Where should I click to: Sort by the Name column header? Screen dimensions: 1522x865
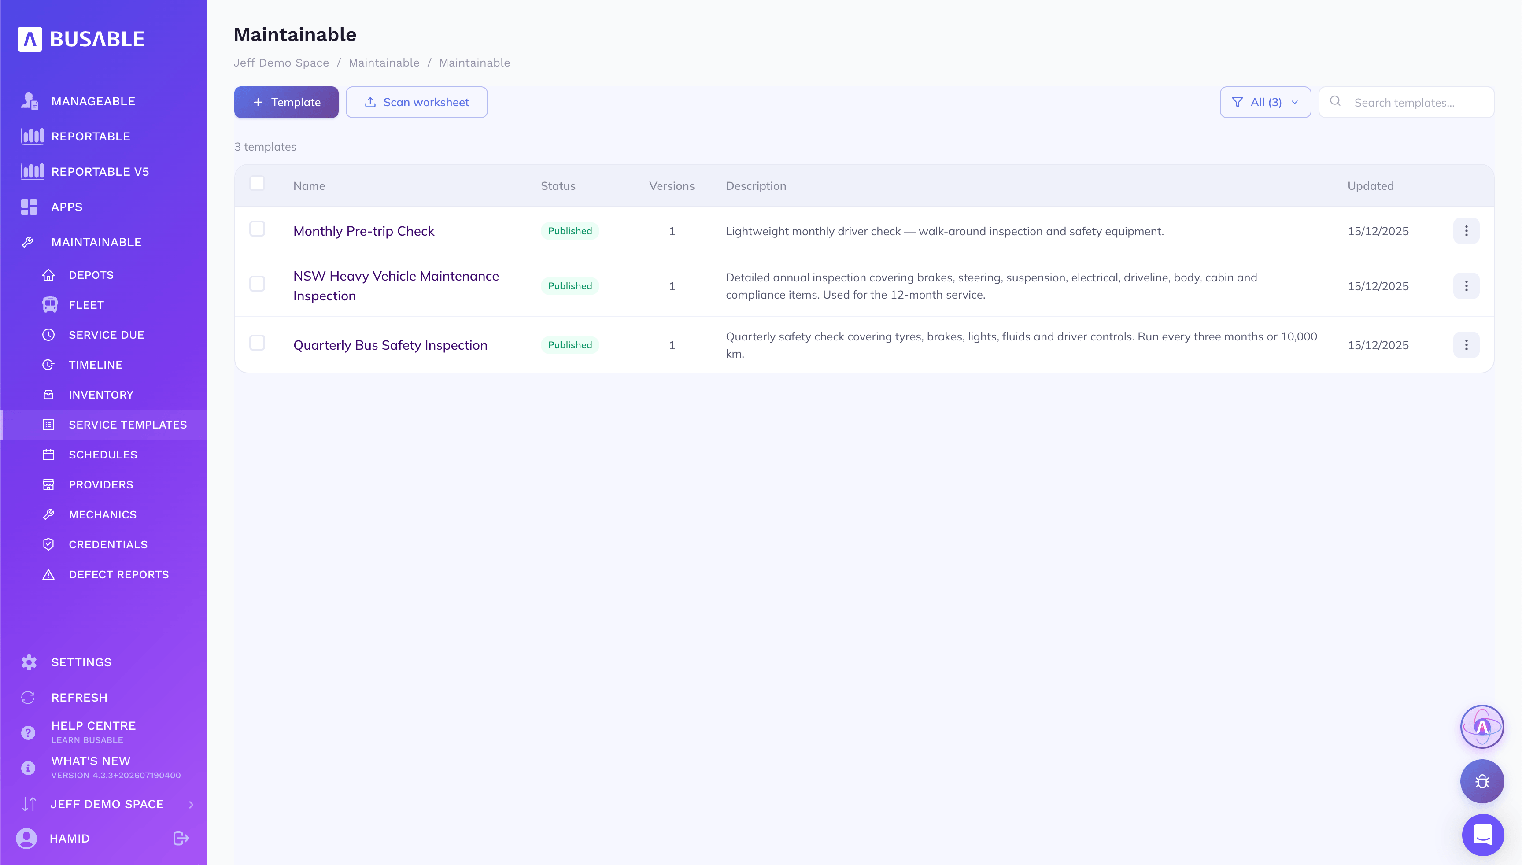click(309, 186)
